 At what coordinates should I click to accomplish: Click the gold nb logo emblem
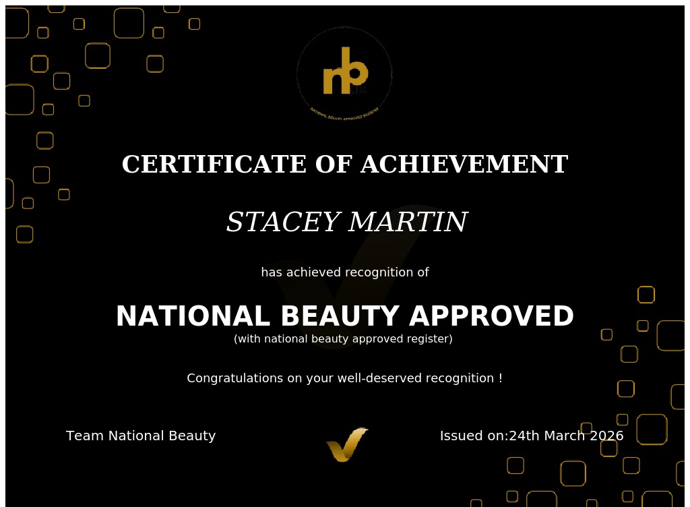pyautogui.click(x=344, y=71)
